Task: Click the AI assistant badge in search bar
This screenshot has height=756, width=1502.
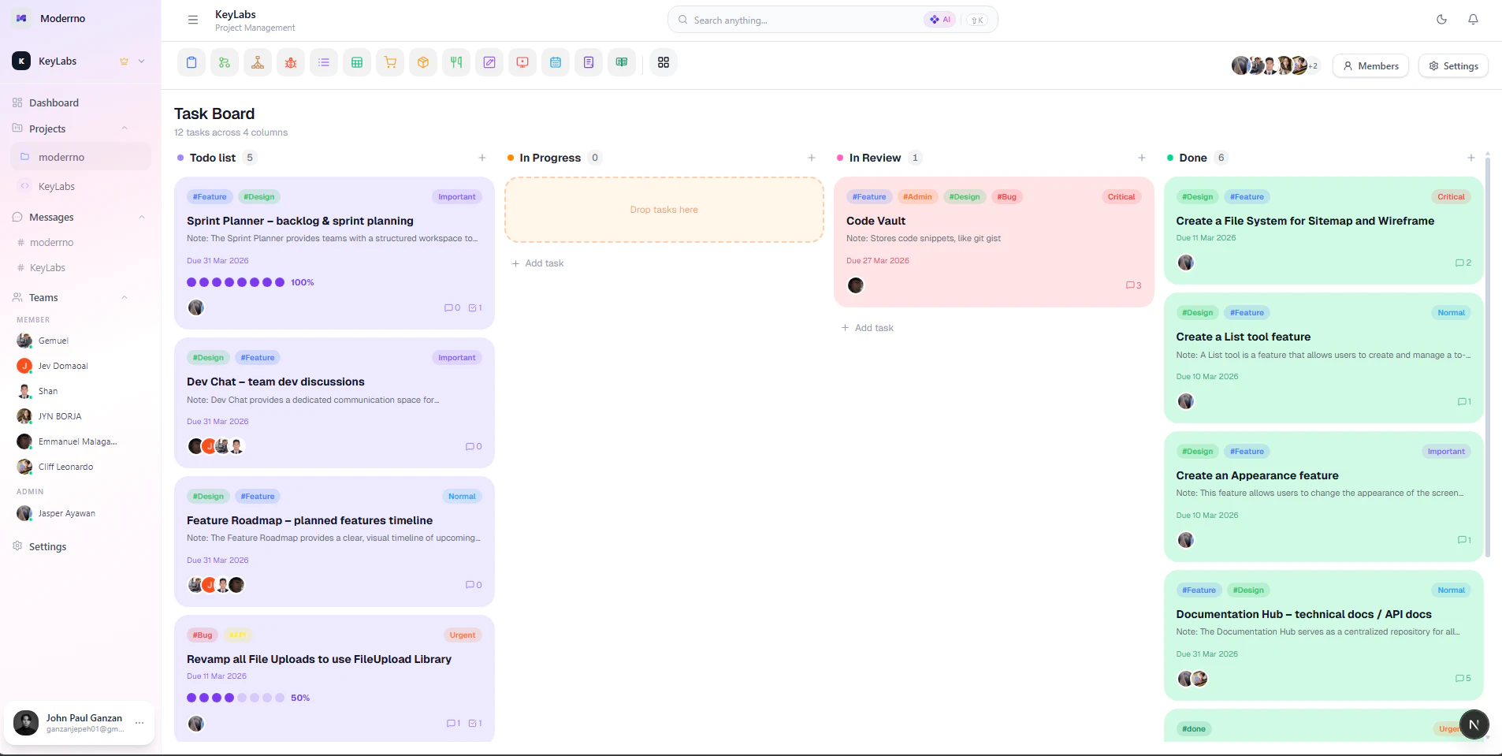Action: click(x=940, y=20)
